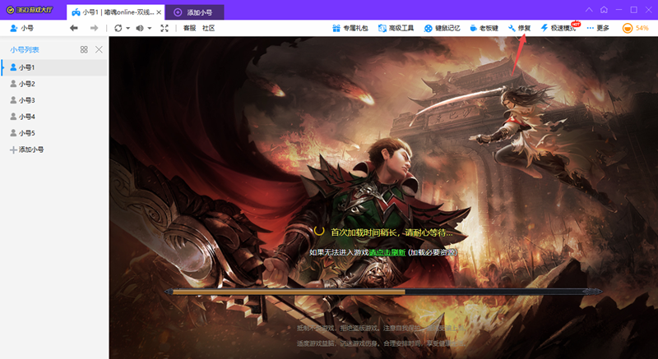Click the 360游戏大厅 logo
Image resolution: width=658 pixels, height=359 pixels.
30,10
